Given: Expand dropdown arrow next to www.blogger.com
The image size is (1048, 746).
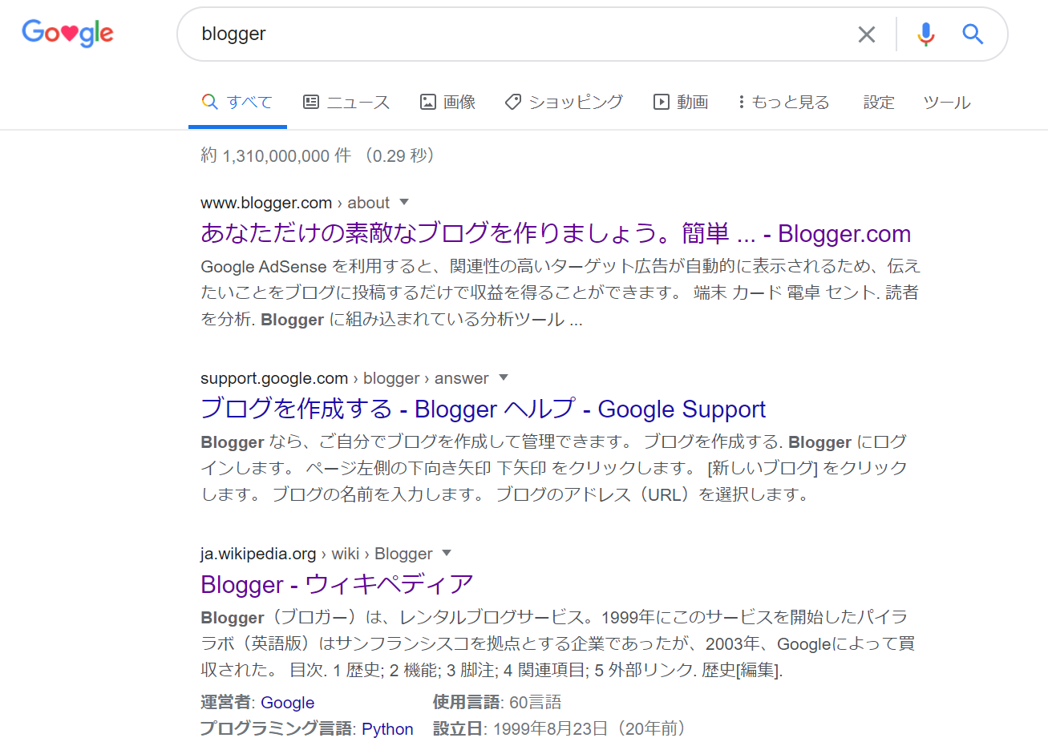Looking at the screenshot, I should (x=404, y=202).
